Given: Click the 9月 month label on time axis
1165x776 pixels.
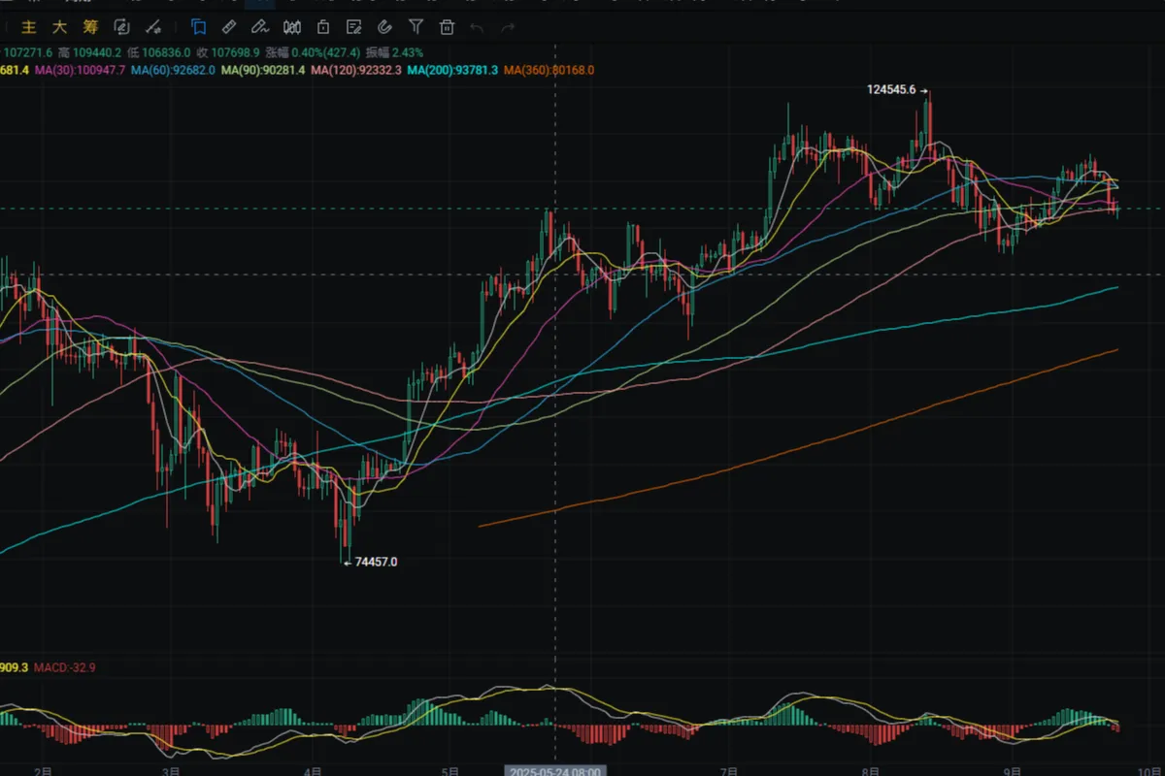Looking at the screenshot, I should 1014,771.
